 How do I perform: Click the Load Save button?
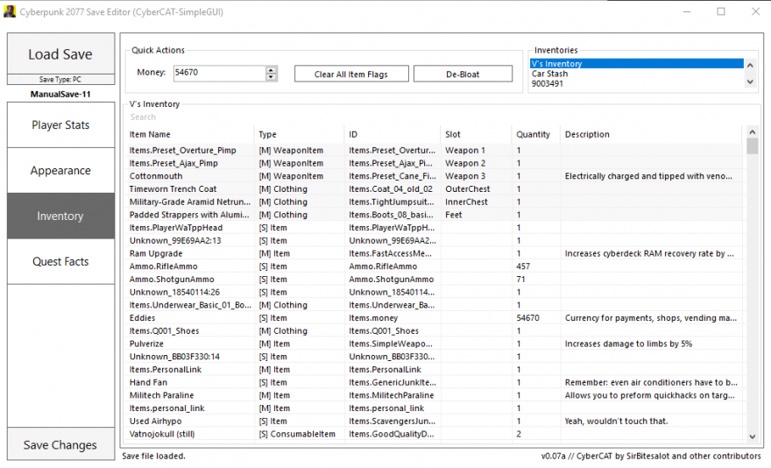60,53
